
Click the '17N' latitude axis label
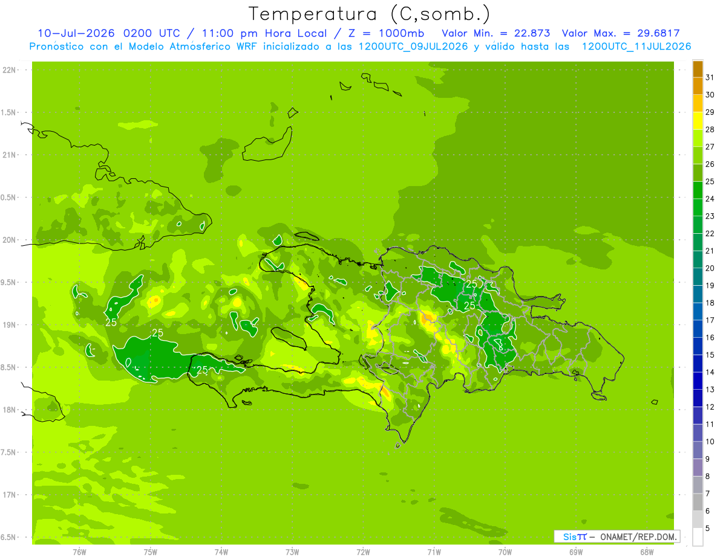[x=9, y=495]
